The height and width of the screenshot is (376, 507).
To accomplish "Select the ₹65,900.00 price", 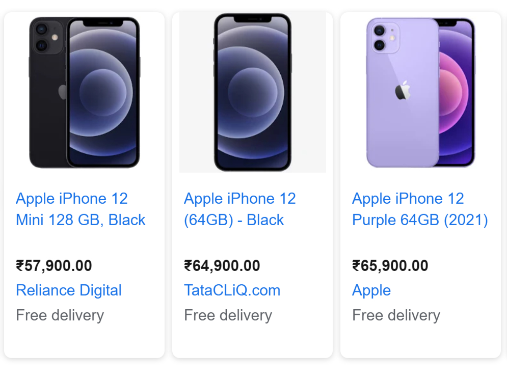I will click(390, 266).
